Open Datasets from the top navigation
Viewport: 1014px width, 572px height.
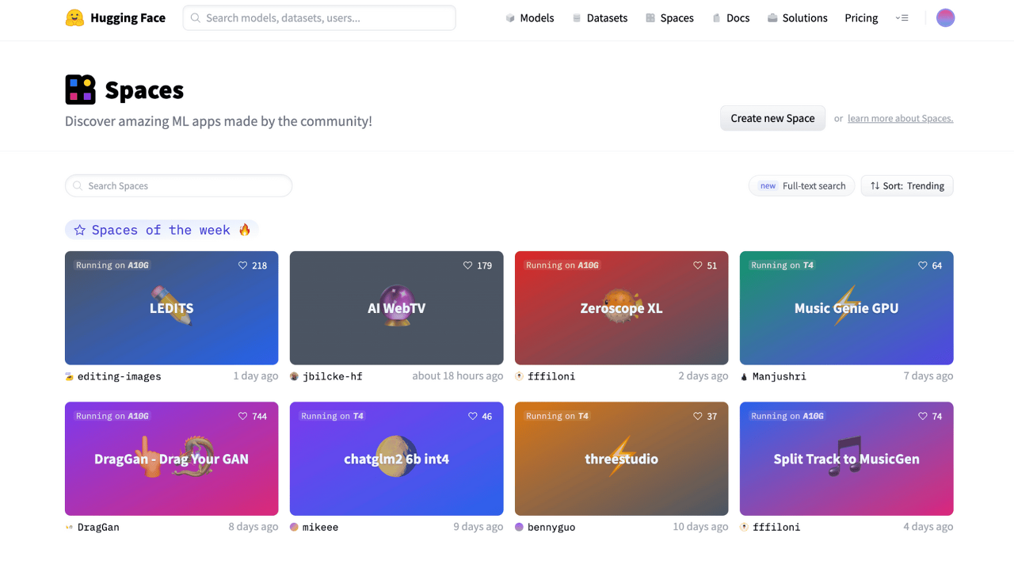click(600, 17)
